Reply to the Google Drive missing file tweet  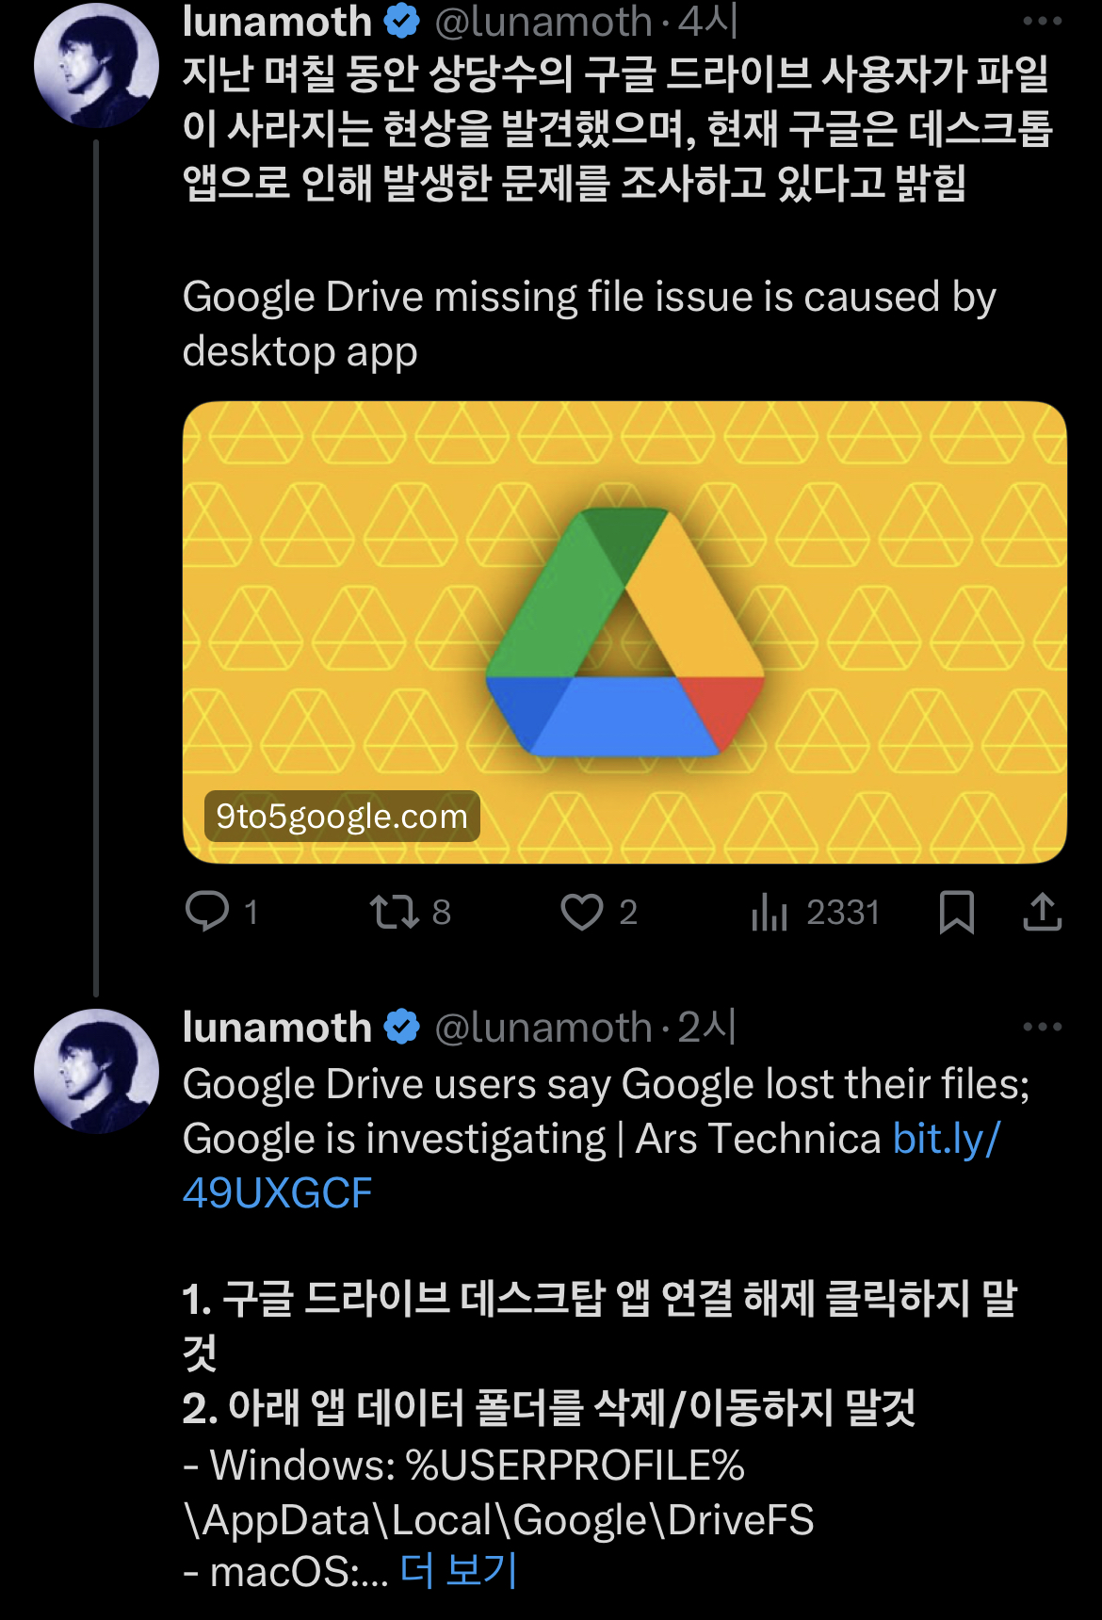click(207, 912)
